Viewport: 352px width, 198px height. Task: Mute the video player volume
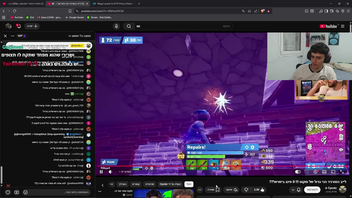(110, 172)
